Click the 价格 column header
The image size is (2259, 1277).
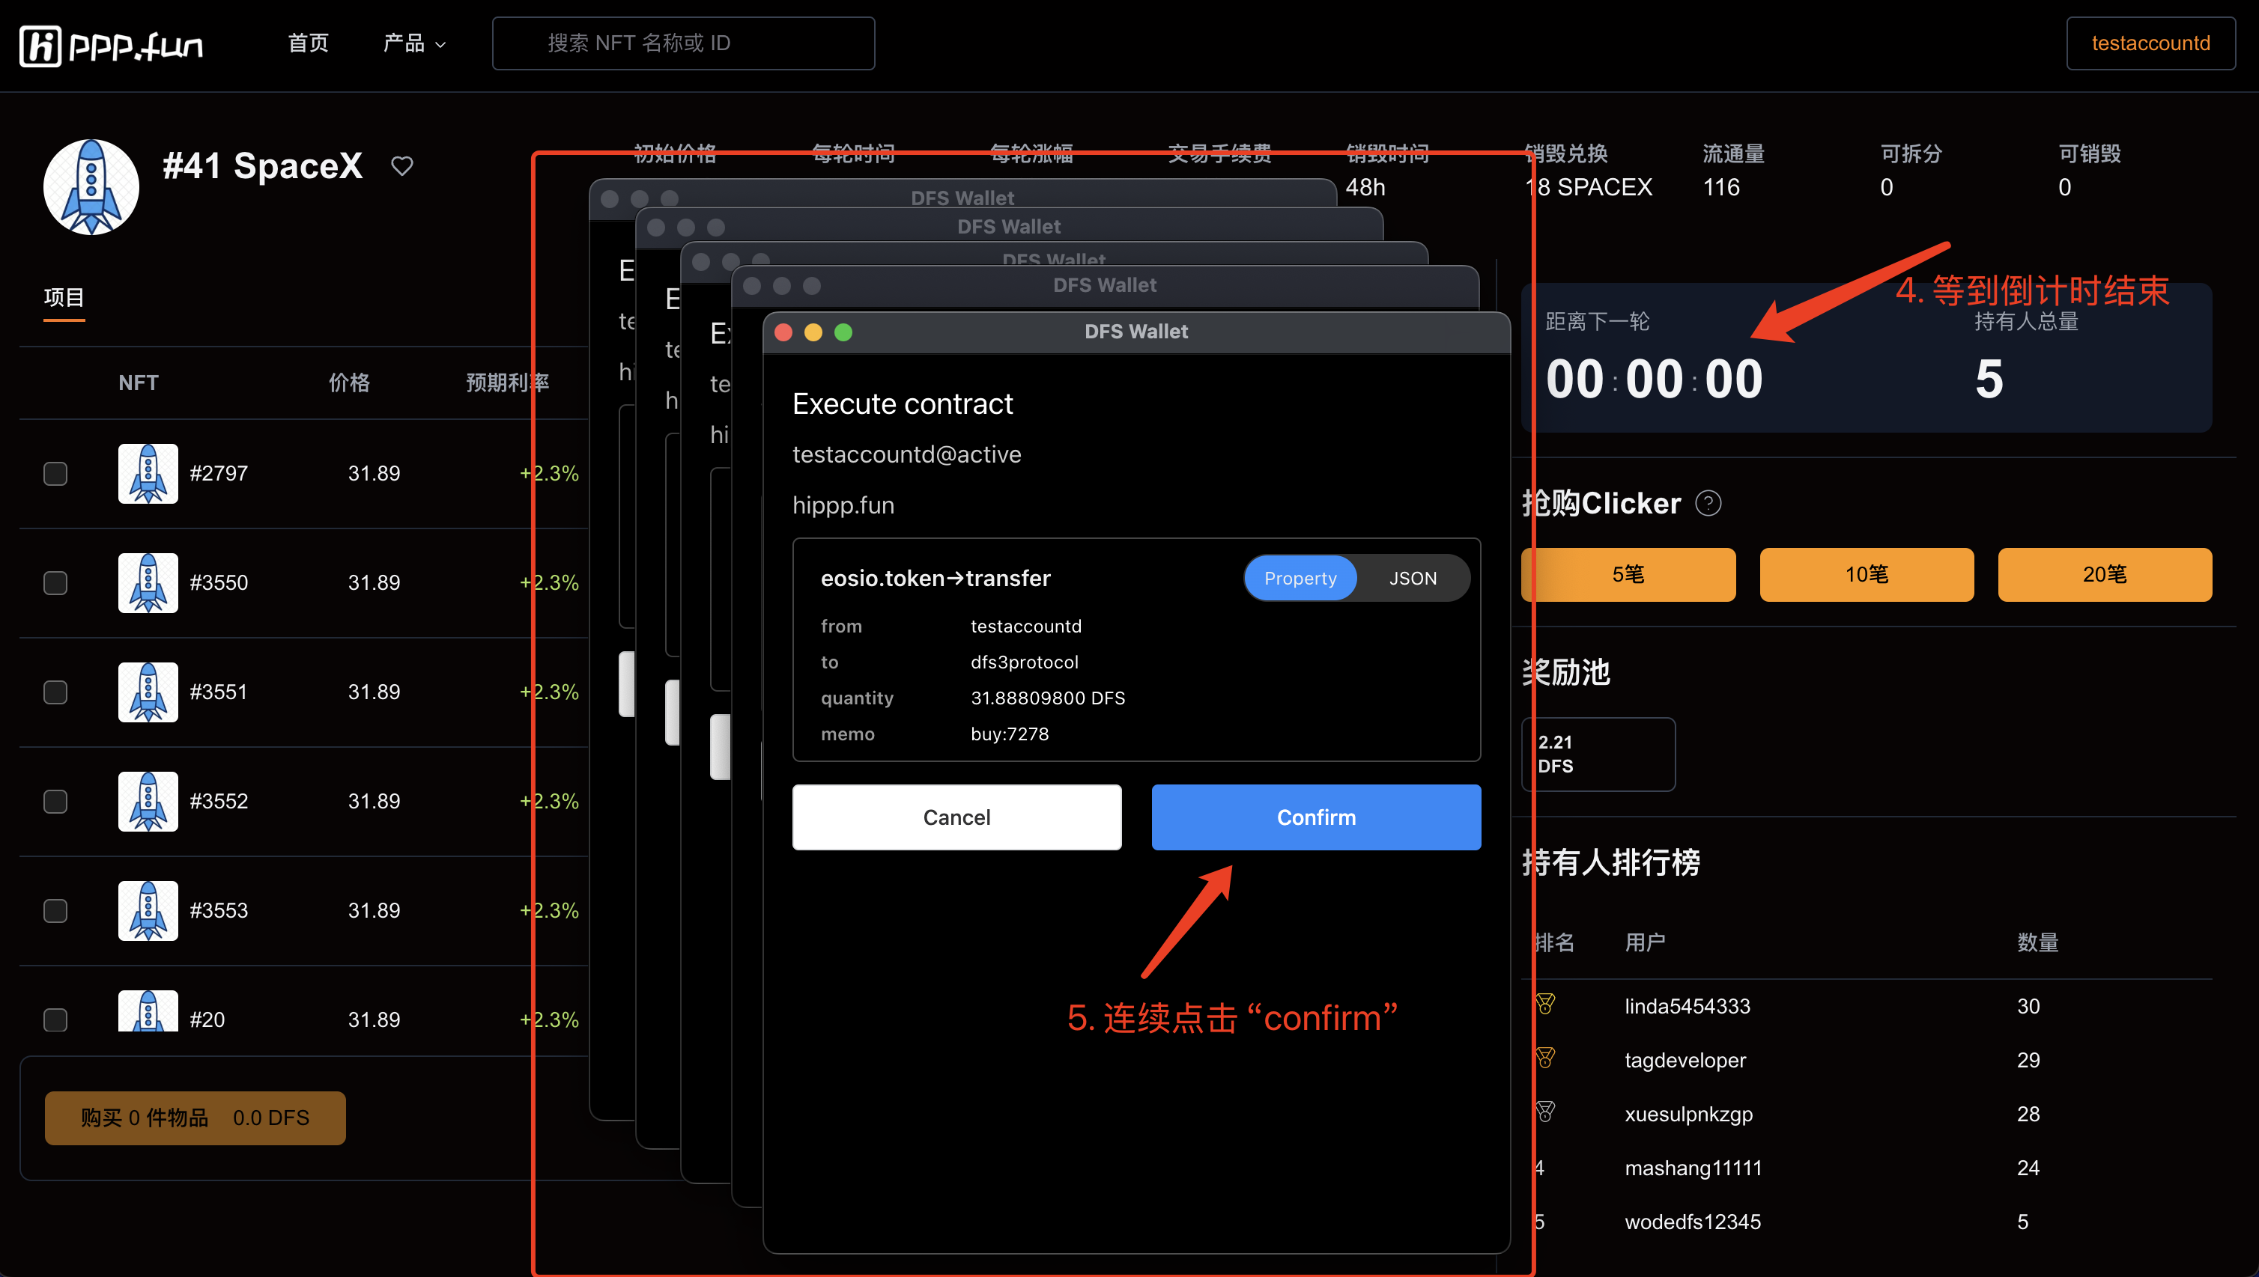(349, 383)
